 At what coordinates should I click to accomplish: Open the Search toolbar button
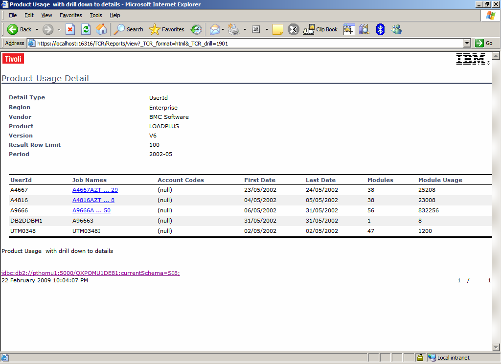[x=129, y=29]
